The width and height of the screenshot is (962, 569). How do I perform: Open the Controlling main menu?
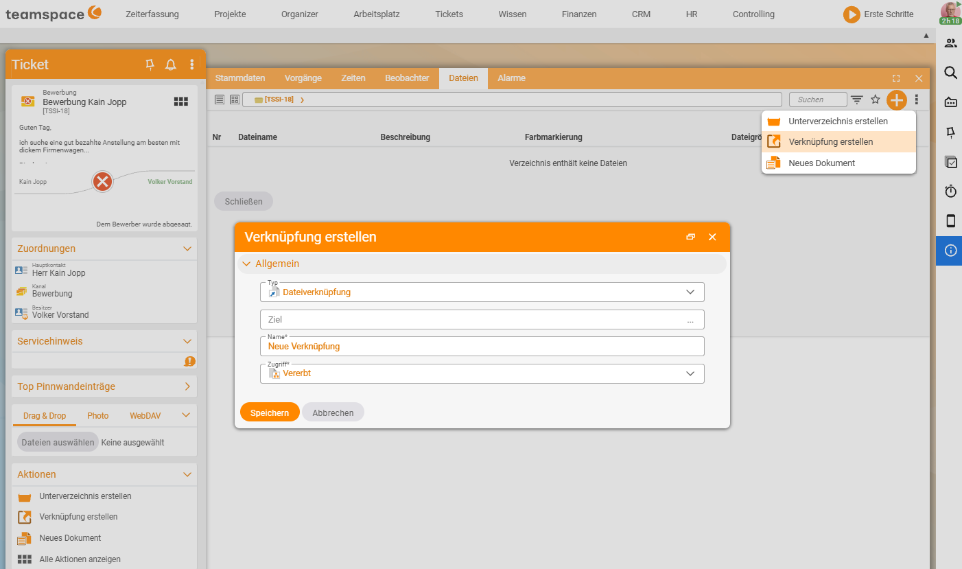point(753,14)
